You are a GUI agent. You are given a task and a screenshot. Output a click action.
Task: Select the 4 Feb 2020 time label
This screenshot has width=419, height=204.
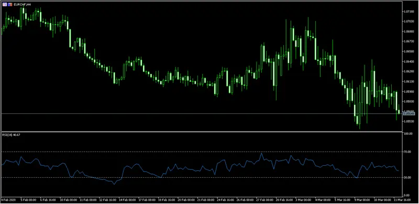coord(9,200)
